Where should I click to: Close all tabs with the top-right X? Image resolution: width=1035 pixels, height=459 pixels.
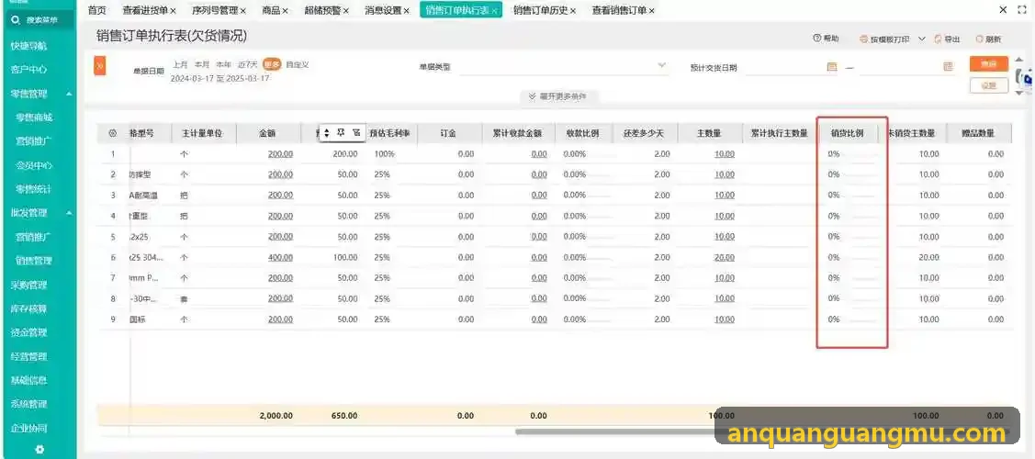click(1003, 10)
